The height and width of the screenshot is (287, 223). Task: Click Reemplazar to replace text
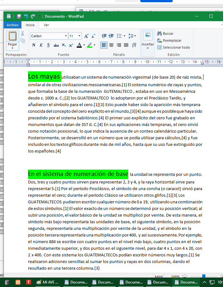point(169,40)
